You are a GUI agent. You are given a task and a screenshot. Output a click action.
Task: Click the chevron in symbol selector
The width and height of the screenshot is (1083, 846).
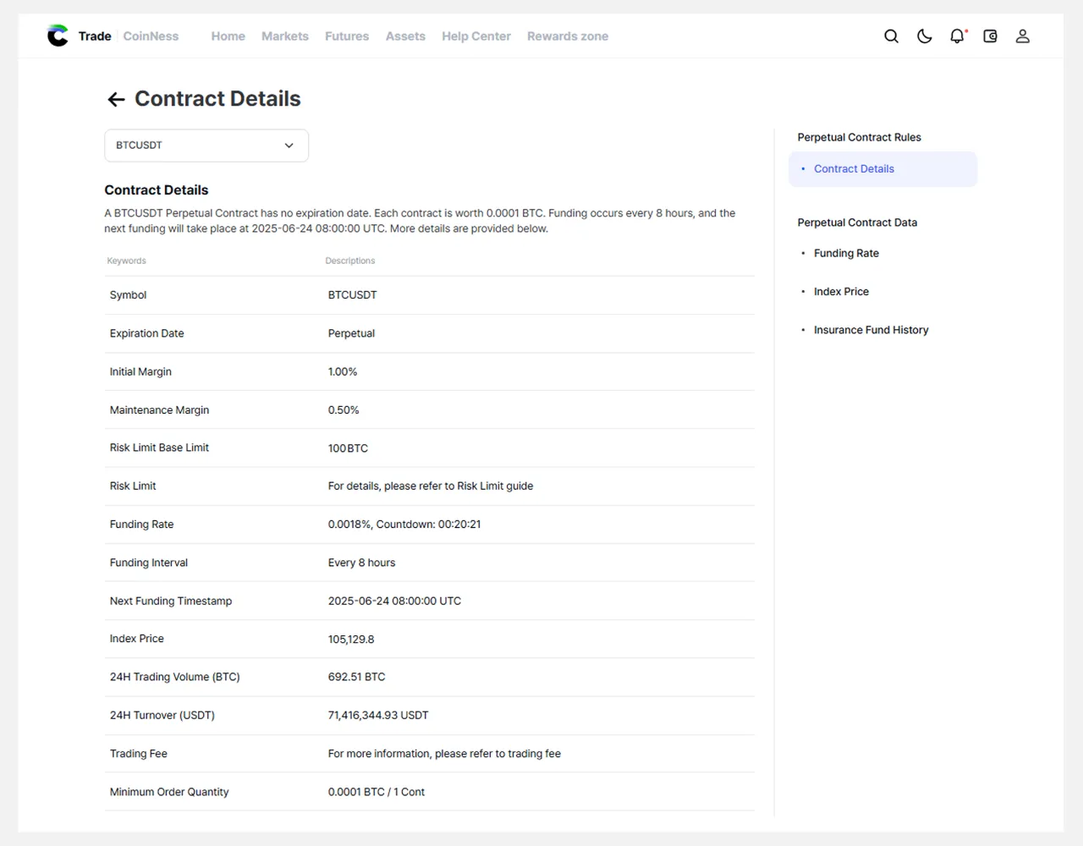coord(289,146)
